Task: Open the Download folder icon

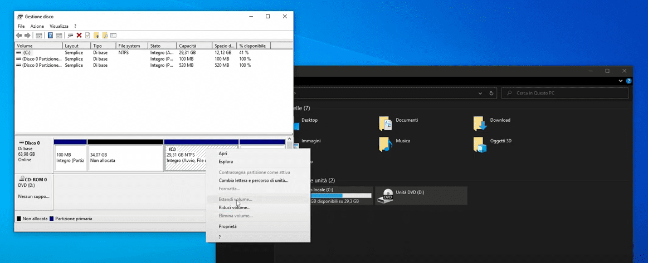Action: (x=479, y=123)
